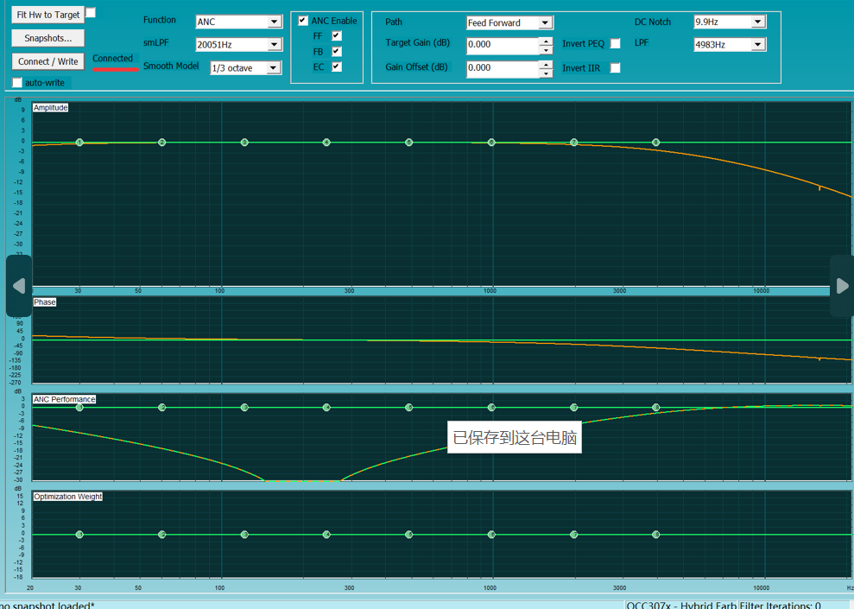The width and height of the screenshot is (854, 609).
Task: Click the 'no snapshot loaded*' status text
Action: click(47, 606)
